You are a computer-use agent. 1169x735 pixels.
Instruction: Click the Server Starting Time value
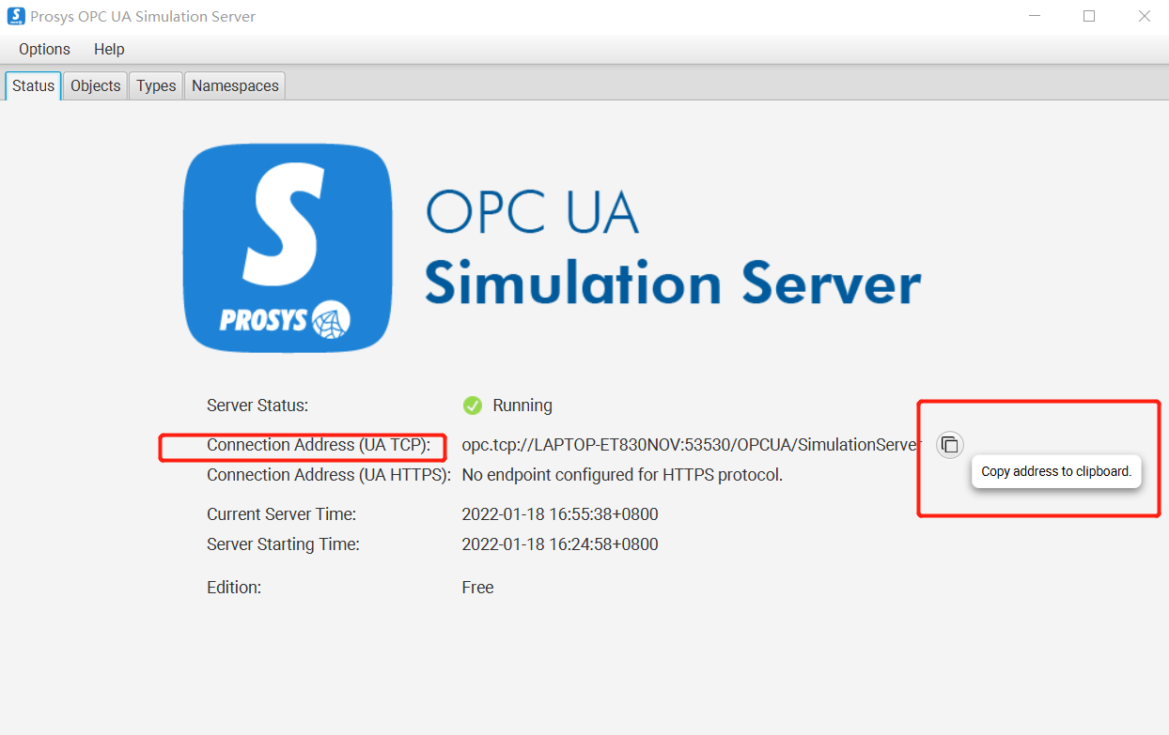click(x=560, y=544)
